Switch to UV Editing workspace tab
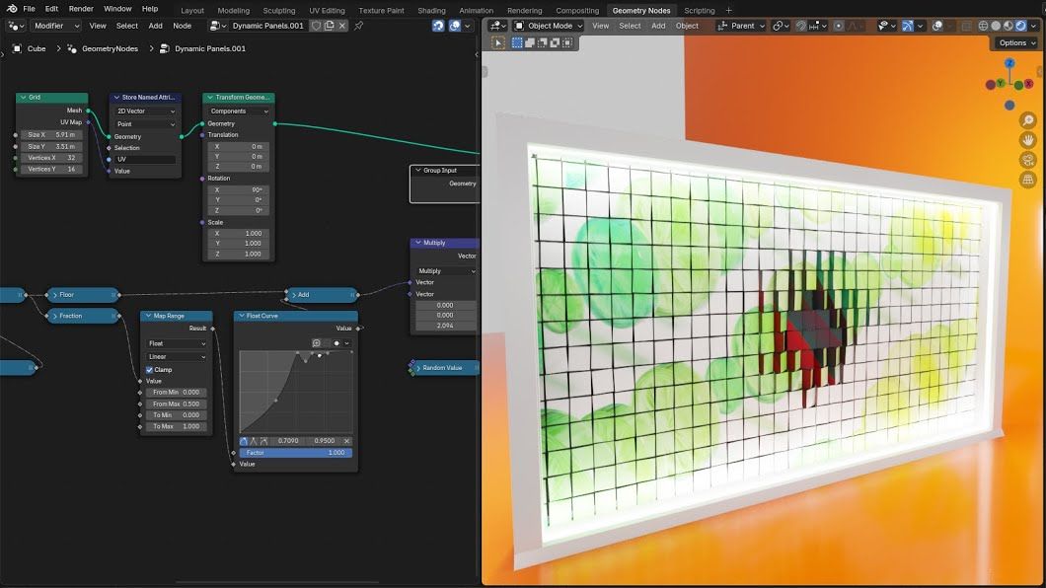Screen dimensions: 1046x588 (x=327, y=11)
